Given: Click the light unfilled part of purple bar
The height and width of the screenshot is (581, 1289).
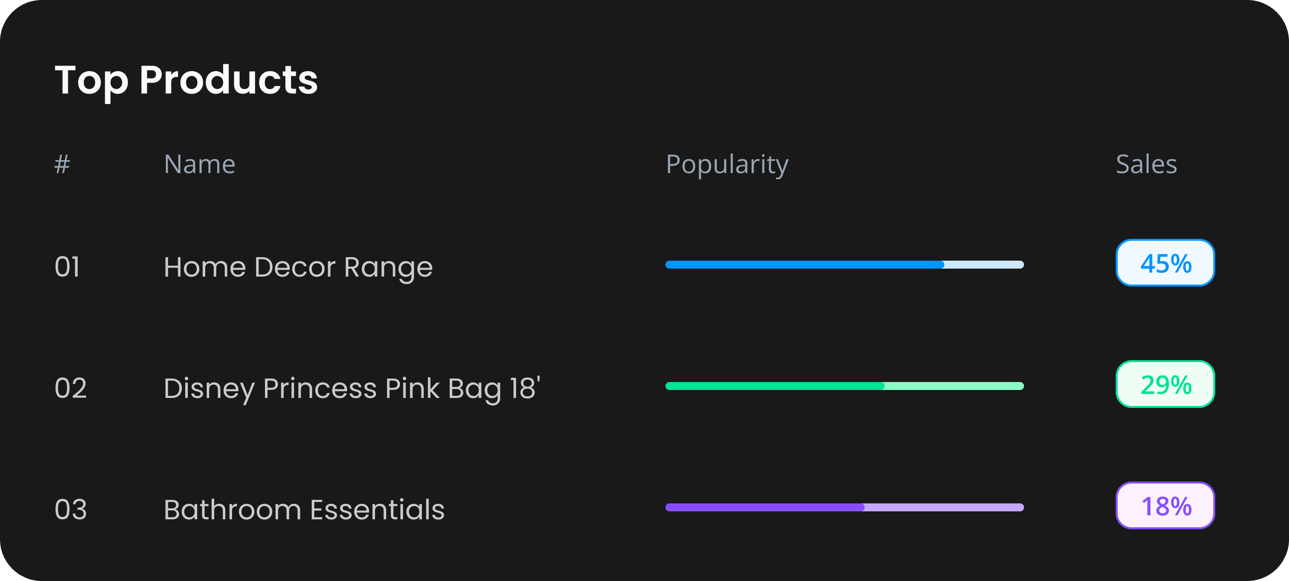Looking at the screenshot, I should (x=944, y=507).
